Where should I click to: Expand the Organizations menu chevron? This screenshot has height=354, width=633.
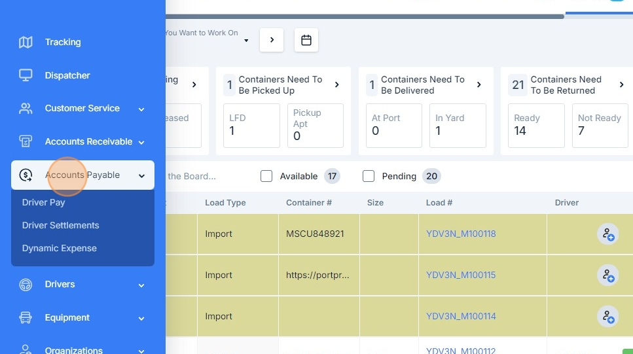tap(141, 351)
